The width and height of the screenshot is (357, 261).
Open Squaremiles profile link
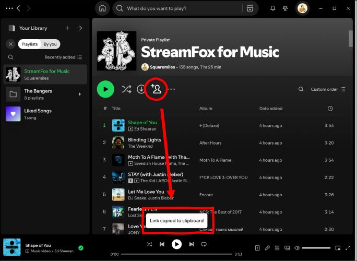tap(162, 67)
